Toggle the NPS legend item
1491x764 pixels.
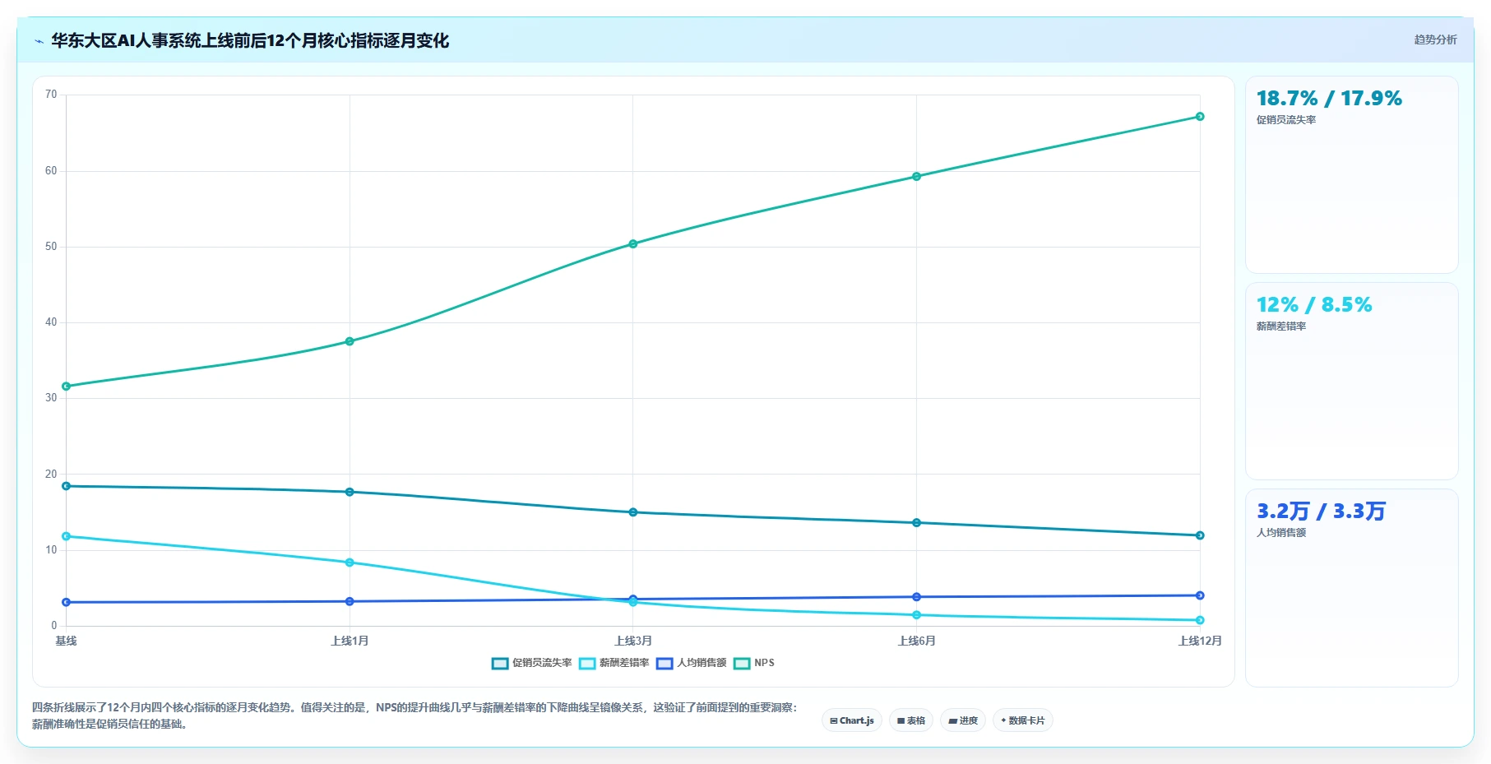(754, 664)
